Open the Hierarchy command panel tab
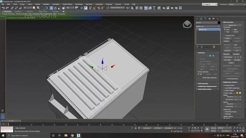Screen dimensions: 246x138 point(205,19)
